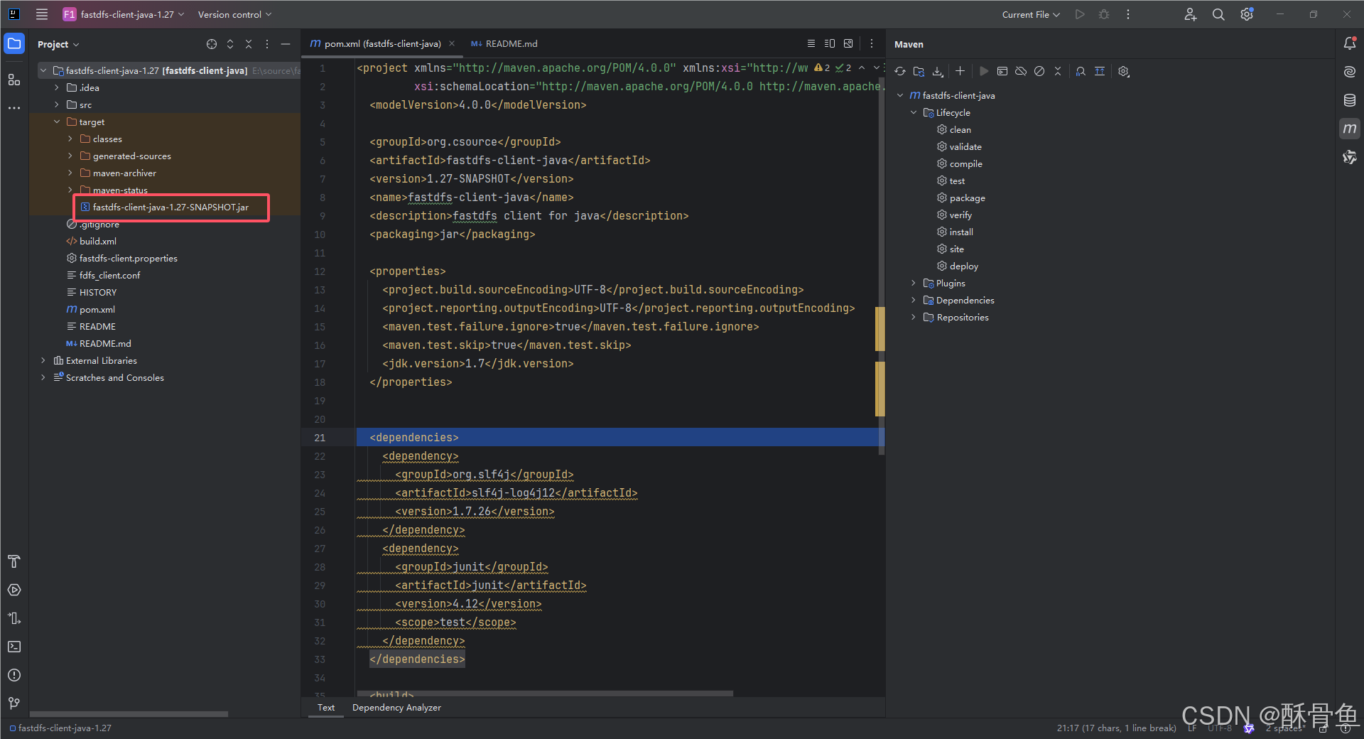The width and height of the screenshot is (1364, 739).
Task: Switch to Dependency Analyzer tab
Action: [396, 708]
